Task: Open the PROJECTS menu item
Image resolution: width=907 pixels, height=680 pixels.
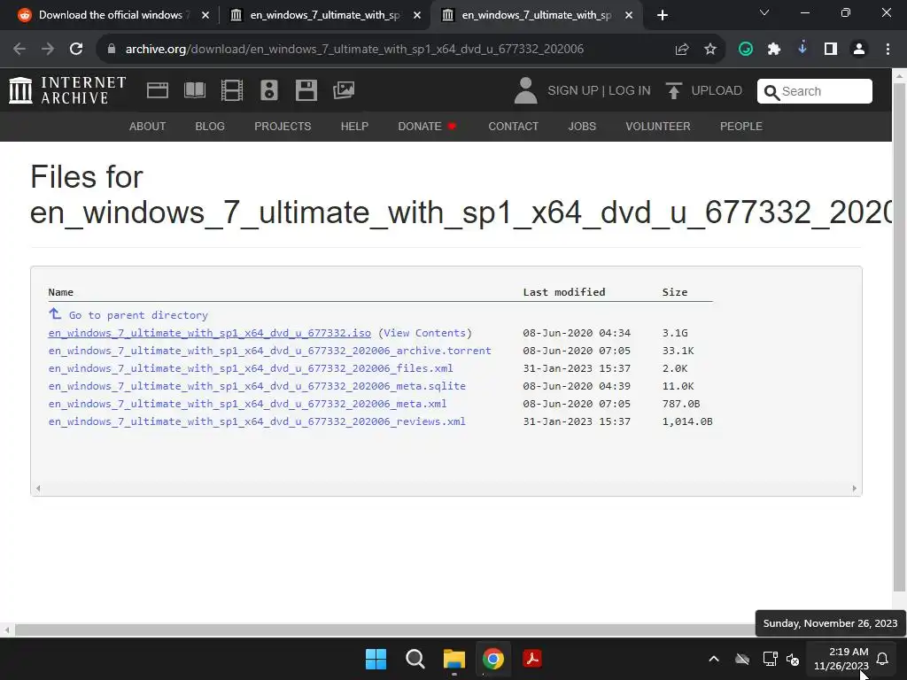Action: pos(283,126)
